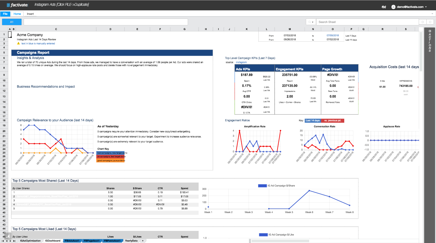Expand the ACTIONS side panel
Image resolution: width=436 pixels, height=243 pixels.
430,41
